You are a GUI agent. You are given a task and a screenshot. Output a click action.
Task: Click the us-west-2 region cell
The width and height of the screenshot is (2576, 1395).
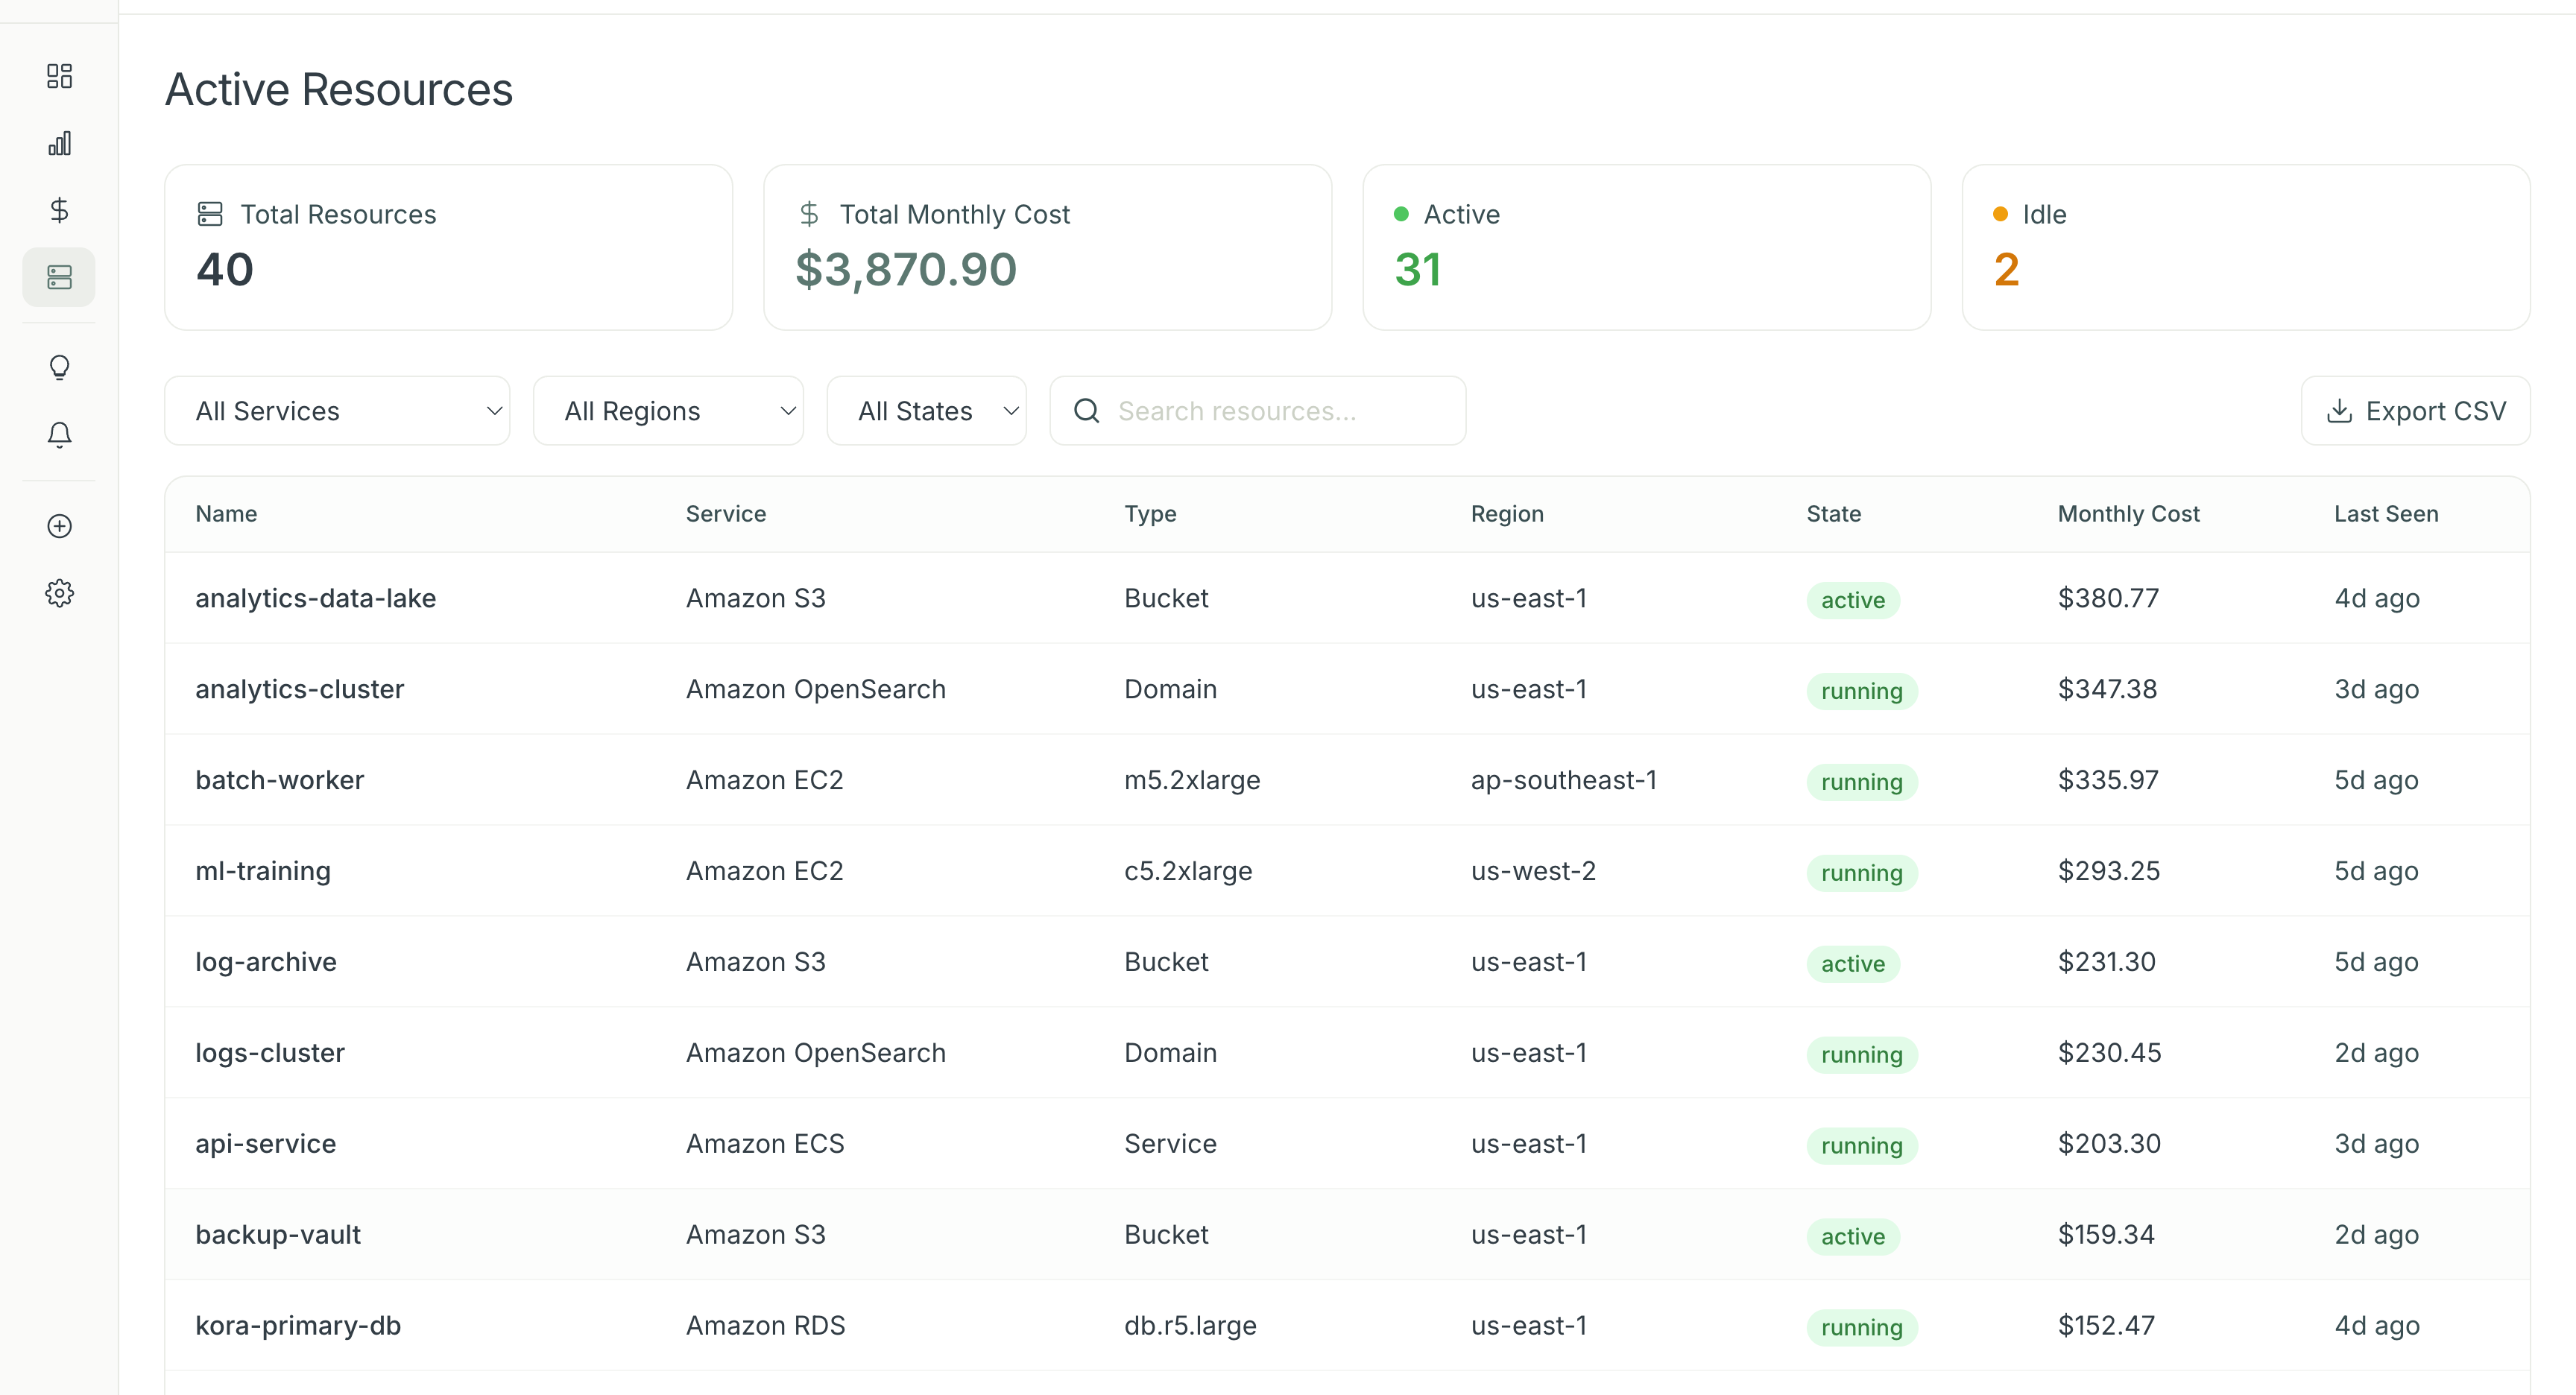point(1533,871)
